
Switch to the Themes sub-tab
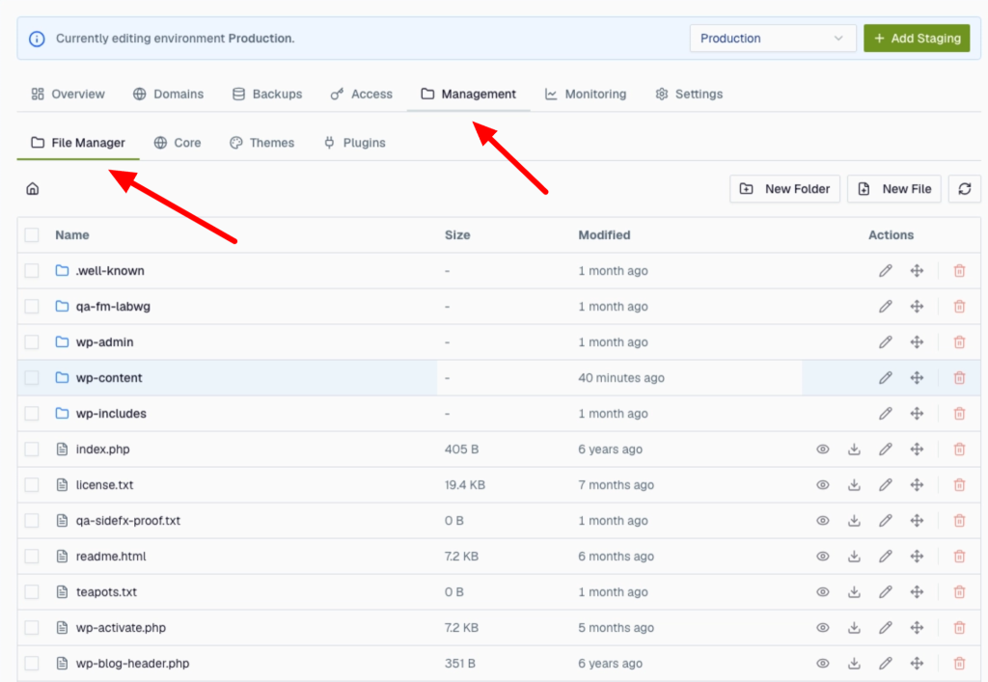262,143
